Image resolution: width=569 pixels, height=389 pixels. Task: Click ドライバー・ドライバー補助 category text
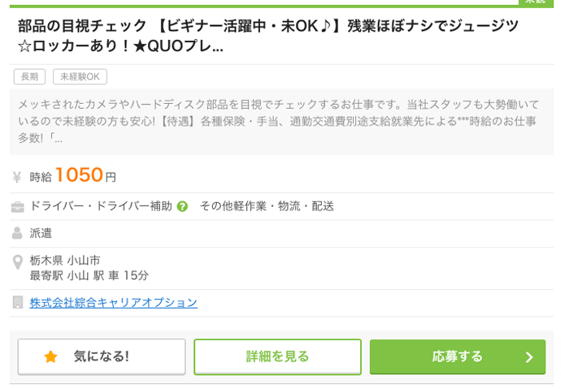101,206
